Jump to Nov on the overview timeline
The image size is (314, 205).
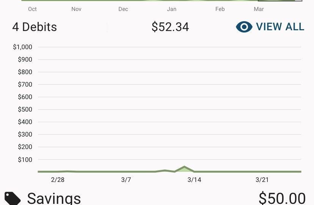(76, 9)
